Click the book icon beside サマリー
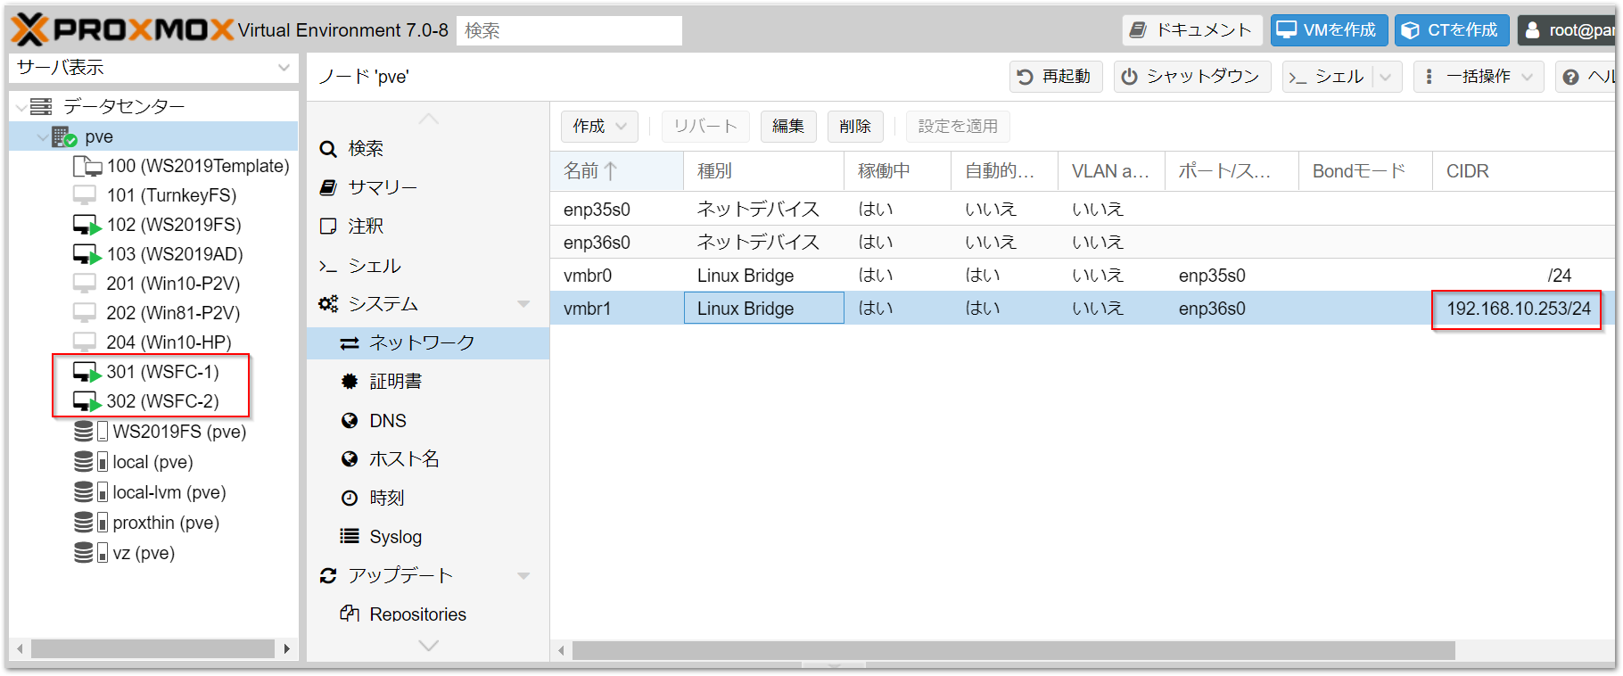 pos(328,187)
